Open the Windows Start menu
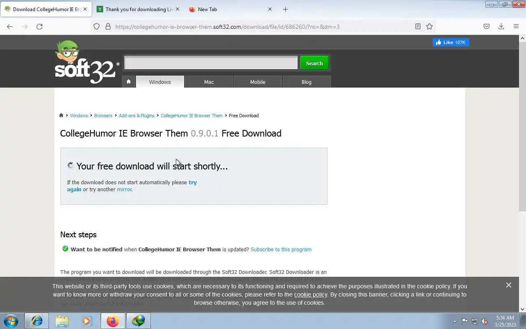This screenshot has width=526, height=329. click(11, 321)
